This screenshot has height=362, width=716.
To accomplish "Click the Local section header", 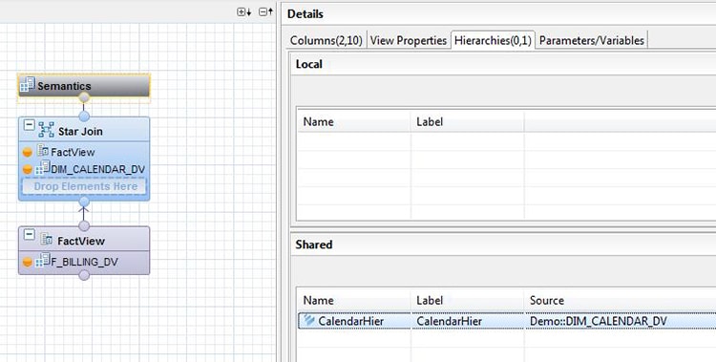I will click(x=309, y=64).
